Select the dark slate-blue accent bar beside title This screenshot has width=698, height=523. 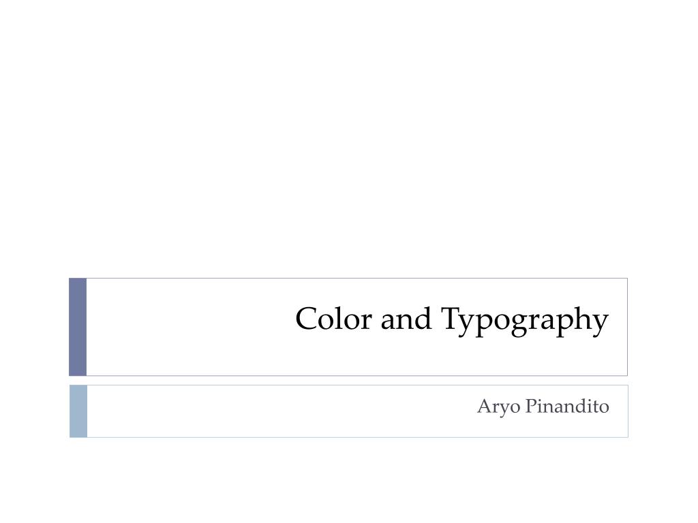click(78, 327)
